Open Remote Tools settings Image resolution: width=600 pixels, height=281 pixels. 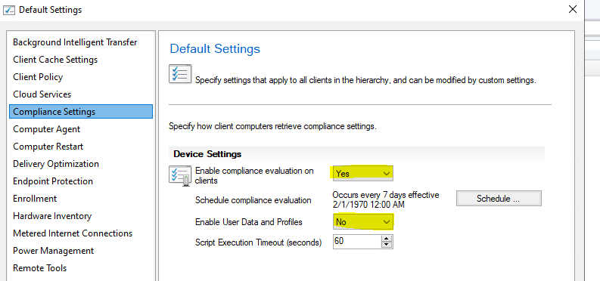click(x=40, y=268)
